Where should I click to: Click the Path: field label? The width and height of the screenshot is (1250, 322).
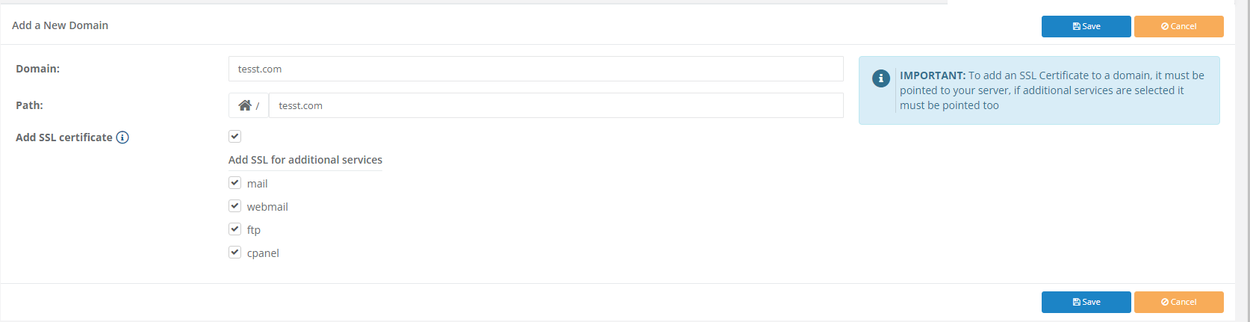[29, 105]
